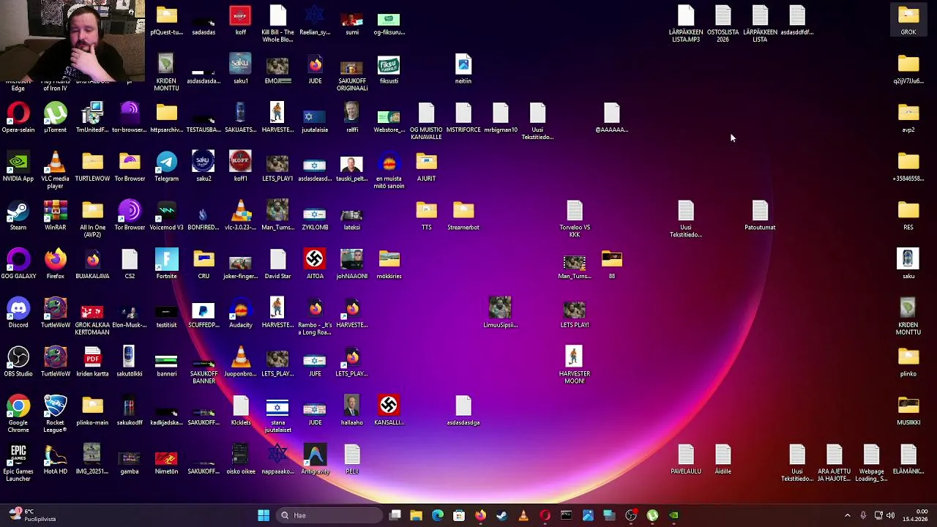Click the Google Chrome desktop icon

[18, 414]
